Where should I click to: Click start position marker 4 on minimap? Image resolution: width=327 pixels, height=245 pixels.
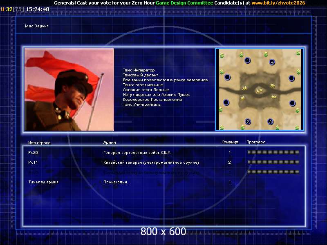[x=272, y=62]
